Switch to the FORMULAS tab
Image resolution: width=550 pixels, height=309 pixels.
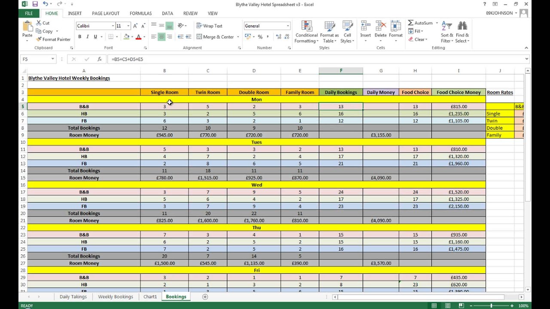[x=141, y=13]
